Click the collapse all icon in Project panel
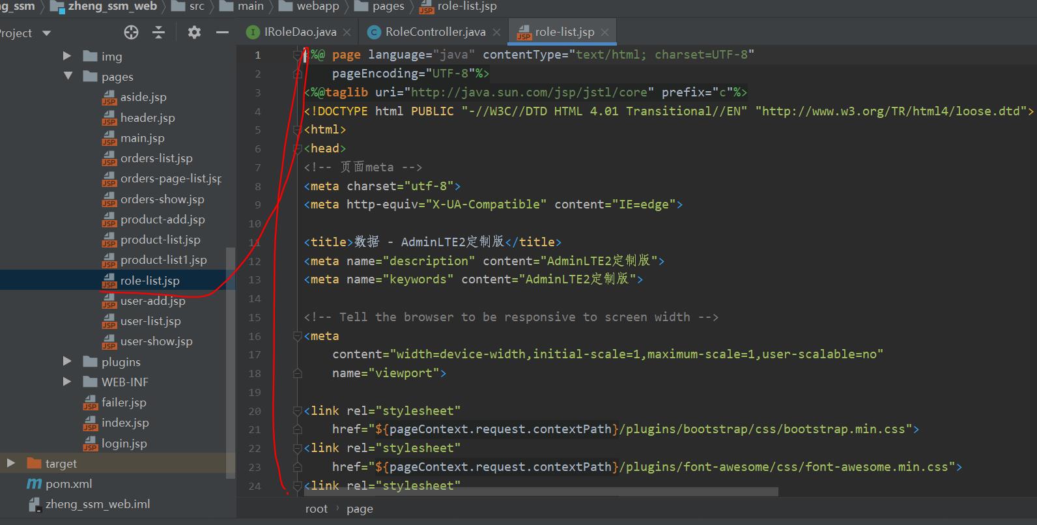1037x525 pixels. coord(158,33)
